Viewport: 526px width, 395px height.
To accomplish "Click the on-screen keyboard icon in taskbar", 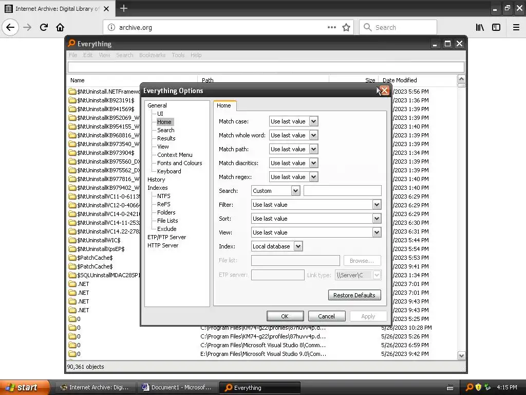I will (x=450, y=388).
